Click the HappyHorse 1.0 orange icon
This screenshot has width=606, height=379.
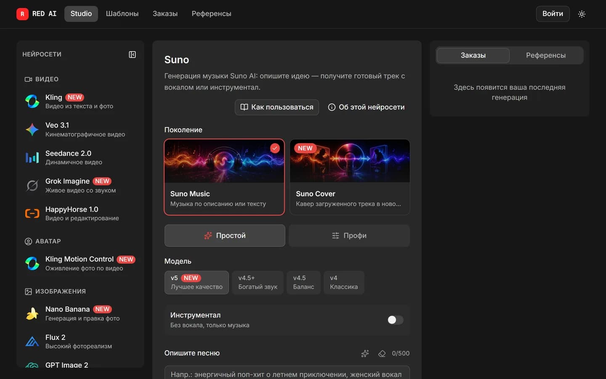[32, 214]
